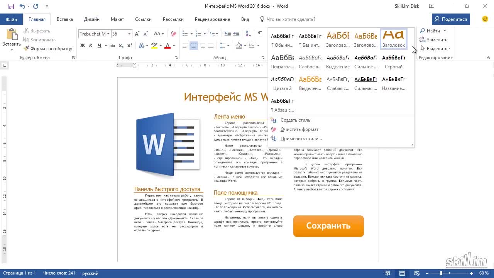Toggle underline (Ч) formatting
Screen dimensions: 494x278
point(100,46)
